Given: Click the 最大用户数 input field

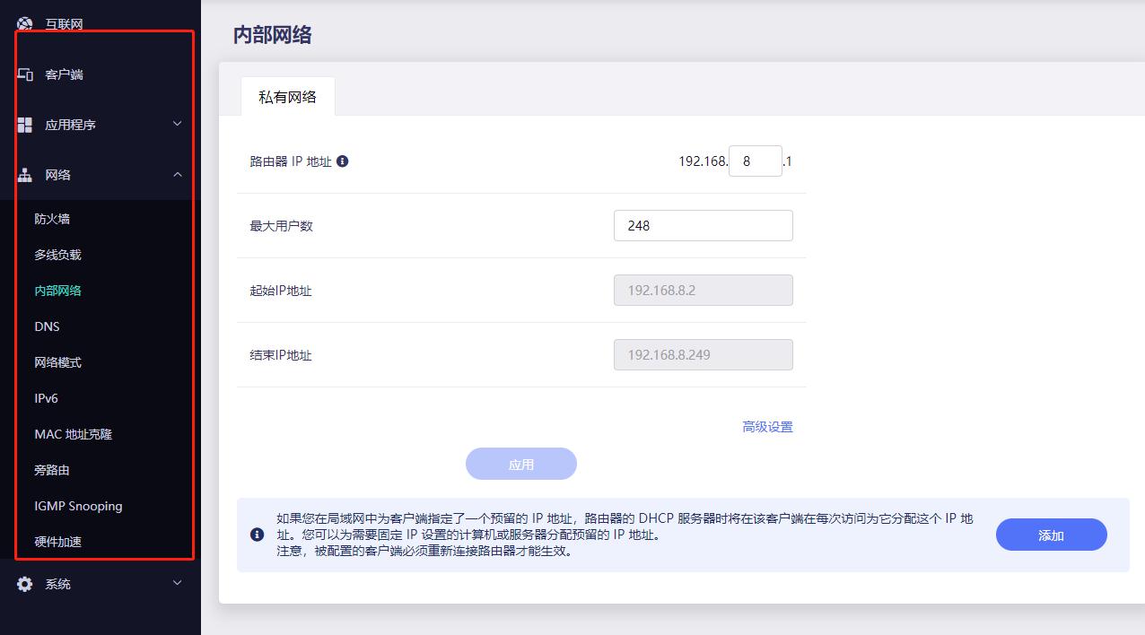Looking at the screenshot, I should tap(703, 225).
